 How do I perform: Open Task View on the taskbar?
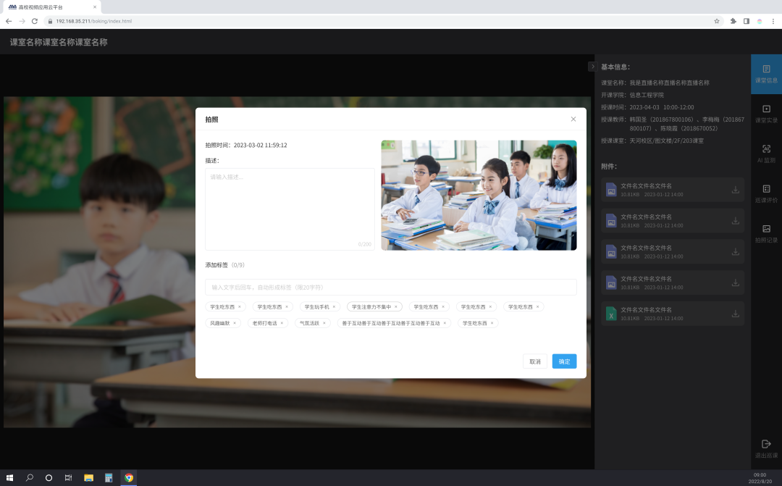pyautogui.click(x=68, y=477)
